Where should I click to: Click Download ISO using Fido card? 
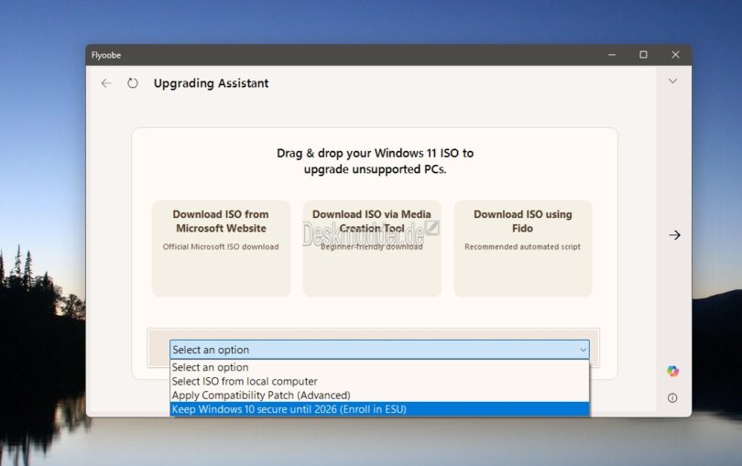click(x=522, y=248)
